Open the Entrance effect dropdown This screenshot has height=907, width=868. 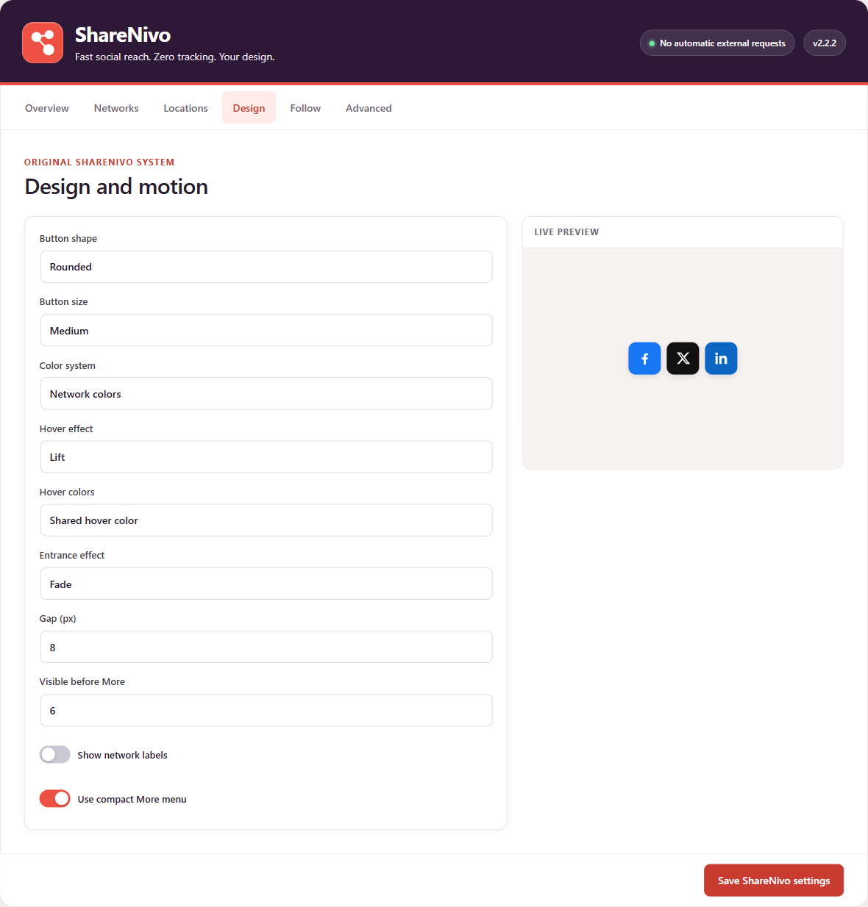tap(266, 584)
